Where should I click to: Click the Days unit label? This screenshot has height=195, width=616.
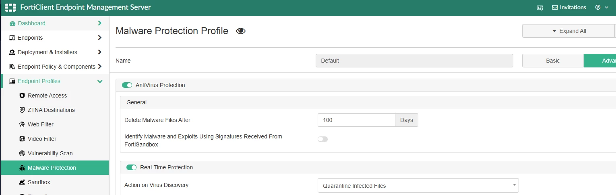[407, 120]
